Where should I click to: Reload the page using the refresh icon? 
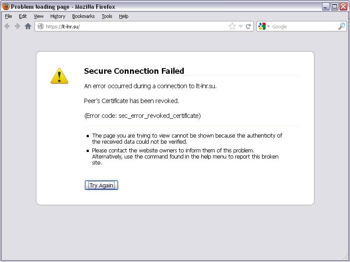point(248,26)
